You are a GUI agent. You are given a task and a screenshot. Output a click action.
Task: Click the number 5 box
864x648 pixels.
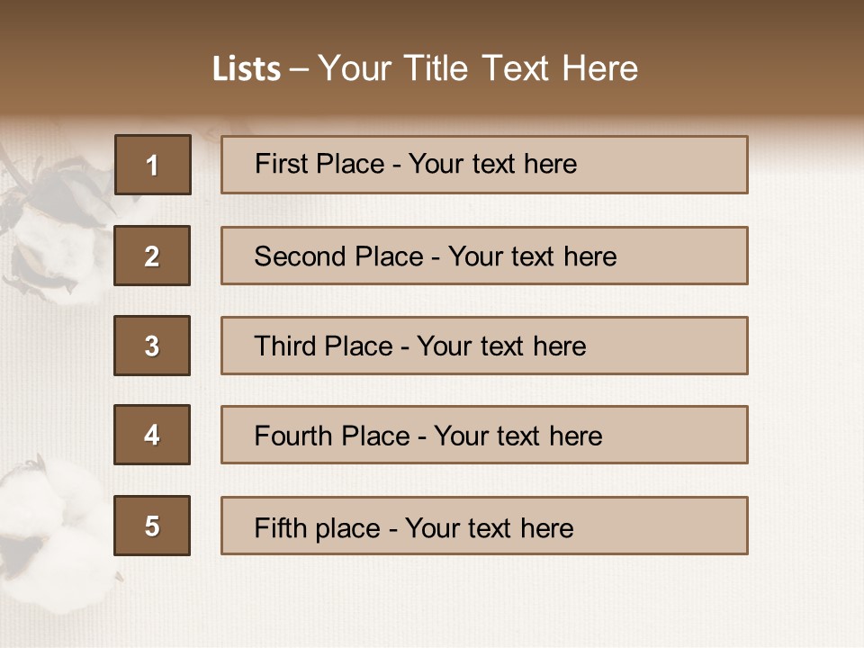click(152, 526)
